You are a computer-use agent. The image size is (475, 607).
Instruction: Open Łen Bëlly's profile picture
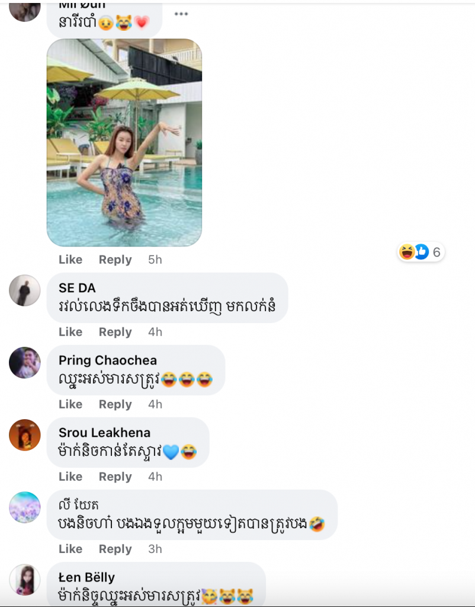click(25, 580)
